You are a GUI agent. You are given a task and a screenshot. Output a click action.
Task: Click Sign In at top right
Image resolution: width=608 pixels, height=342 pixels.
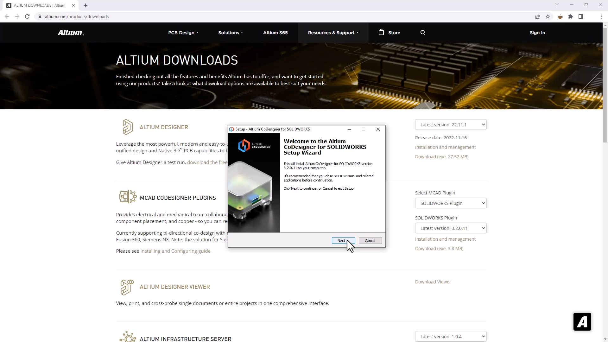click(537, 32)
